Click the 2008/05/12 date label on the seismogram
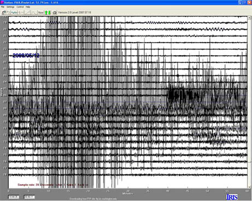Image resolution: width=252 pixels, height=201 pixels. (26, 56)
